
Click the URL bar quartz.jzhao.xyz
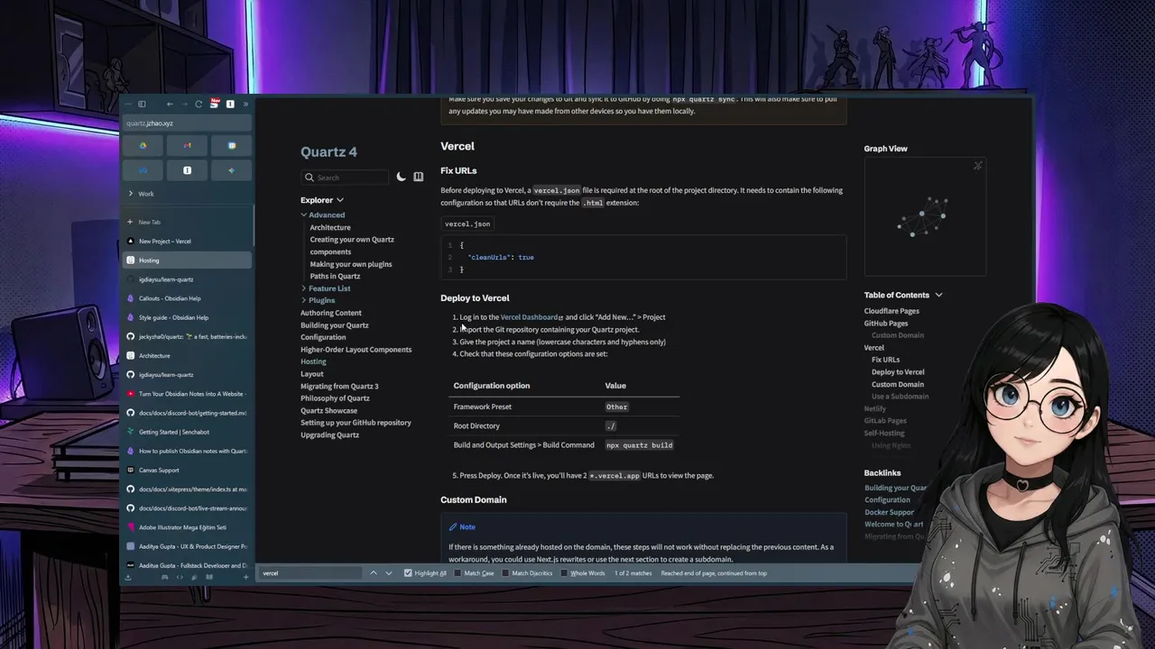point(188,123)
